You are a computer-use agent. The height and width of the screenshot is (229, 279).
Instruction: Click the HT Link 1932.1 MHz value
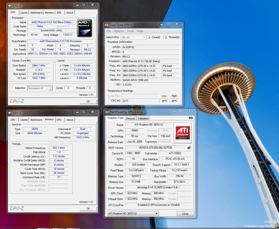pos(39,78)
